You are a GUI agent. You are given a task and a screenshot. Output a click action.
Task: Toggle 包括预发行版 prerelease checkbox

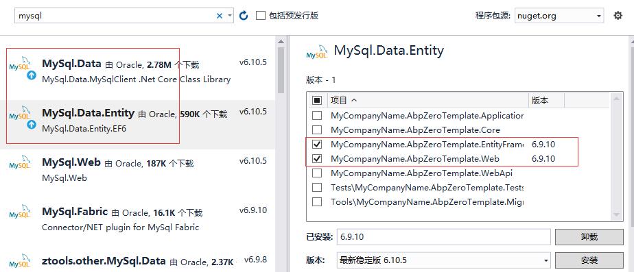pos(261,16)
